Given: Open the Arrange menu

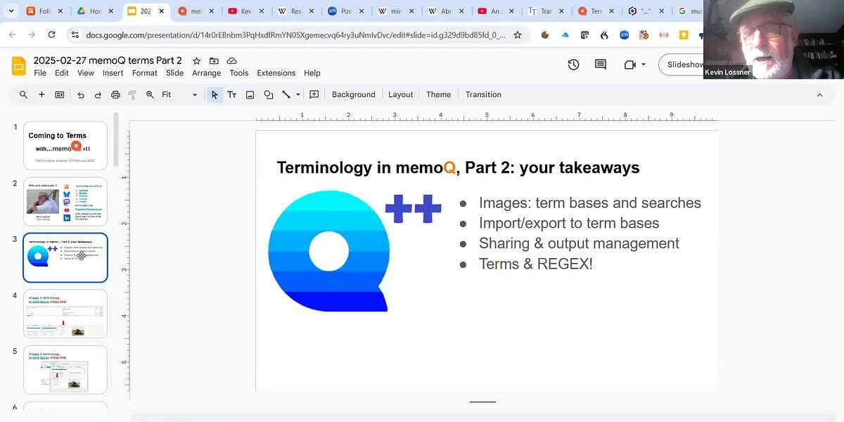Looking at the screenshot, I should coord(207,73).
